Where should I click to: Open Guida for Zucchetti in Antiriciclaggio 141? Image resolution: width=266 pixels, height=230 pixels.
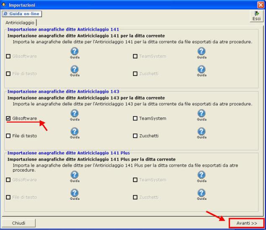click(x=201, y=71)
